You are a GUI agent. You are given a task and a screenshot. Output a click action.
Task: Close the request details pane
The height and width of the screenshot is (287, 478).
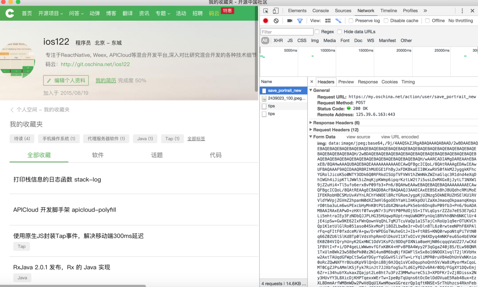point(312,82)
